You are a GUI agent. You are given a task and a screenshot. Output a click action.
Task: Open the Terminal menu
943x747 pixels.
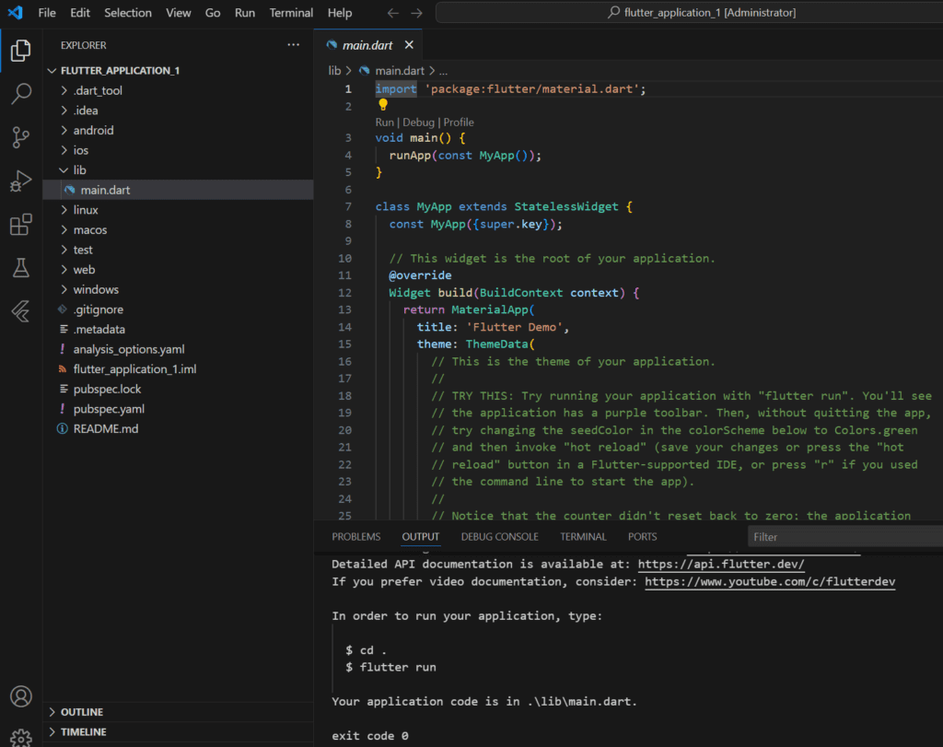291,13
